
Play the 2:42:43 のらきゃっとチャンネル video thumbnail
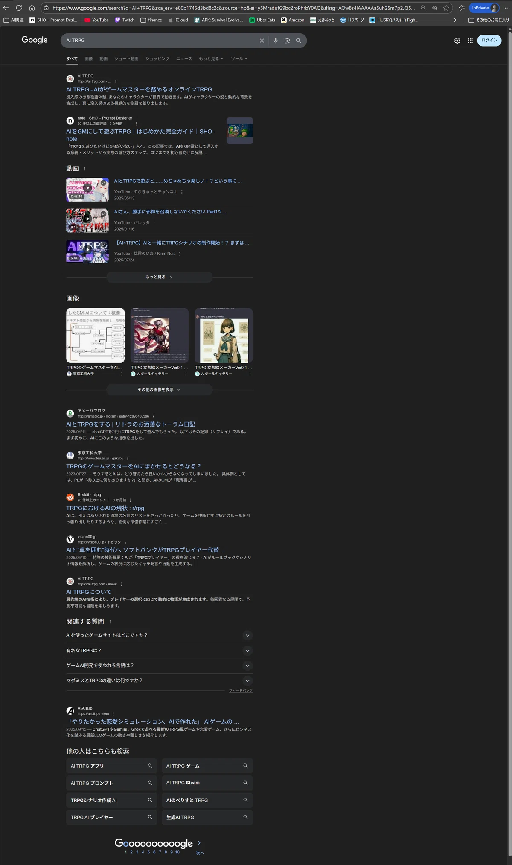(x=87, y=190)
